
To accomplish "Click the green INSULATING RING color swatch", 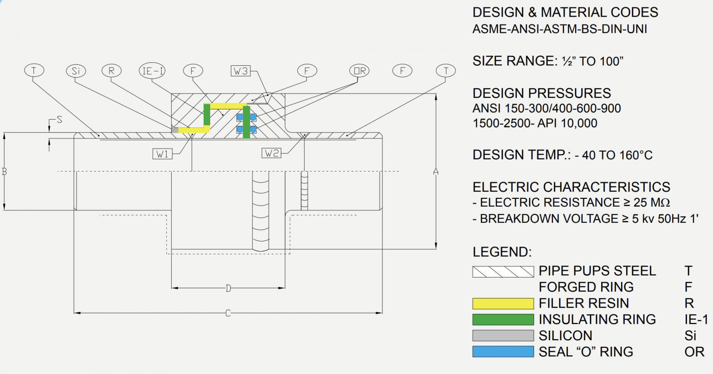I will (x=503, y=319).
